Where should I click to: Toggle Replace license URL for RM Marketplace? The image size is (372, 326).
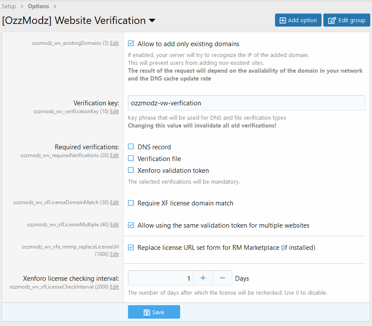pos(131,247)
